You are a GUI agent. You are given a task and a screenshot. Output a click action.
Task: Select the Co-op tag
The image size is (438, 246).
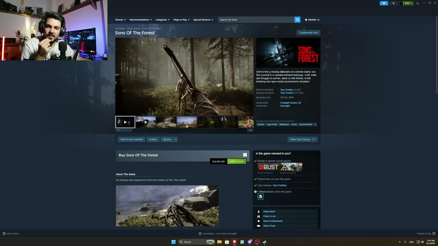pos(294,124)
